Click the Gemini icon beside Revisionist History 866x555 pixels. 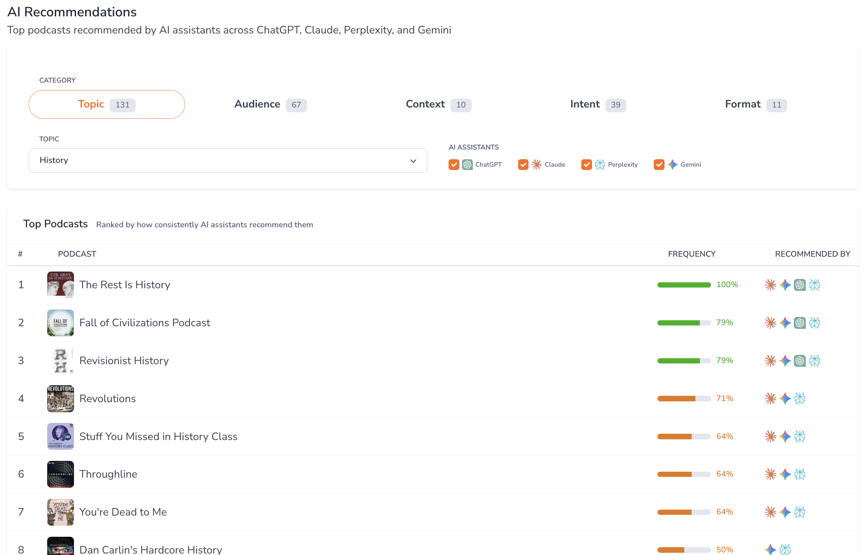coord(785,360)
